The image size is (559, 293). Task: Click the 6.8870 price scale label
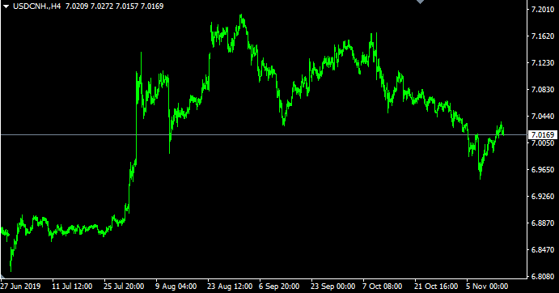pos(543,223)
